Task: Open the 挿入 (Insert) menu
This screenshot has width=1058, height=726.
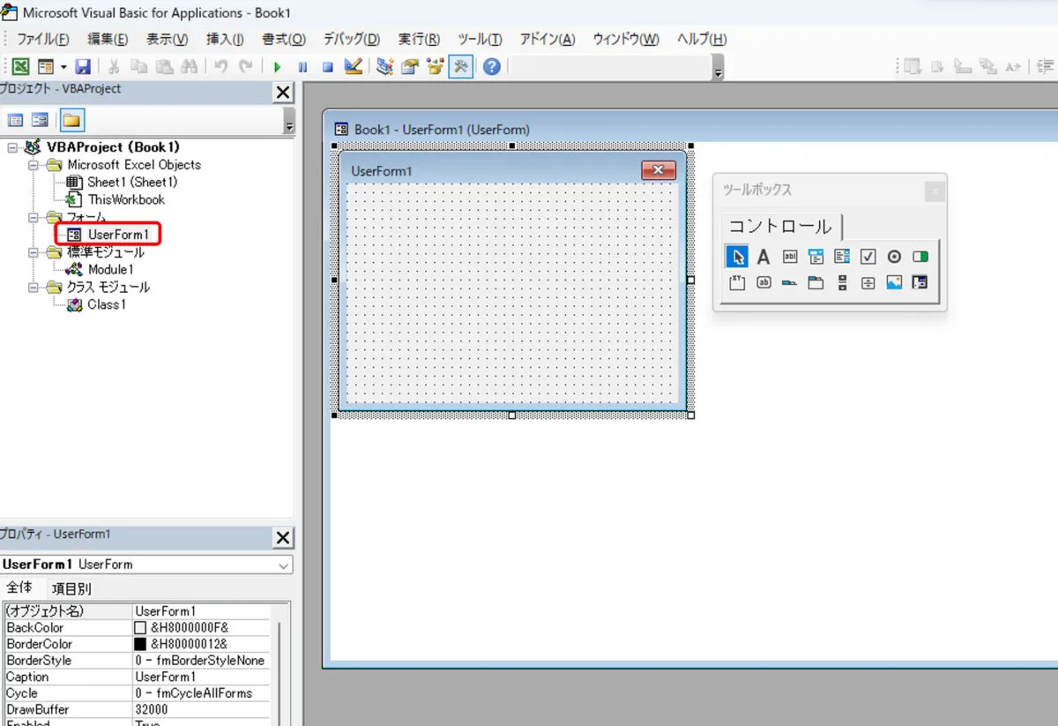Action: [x=225, y=40]
